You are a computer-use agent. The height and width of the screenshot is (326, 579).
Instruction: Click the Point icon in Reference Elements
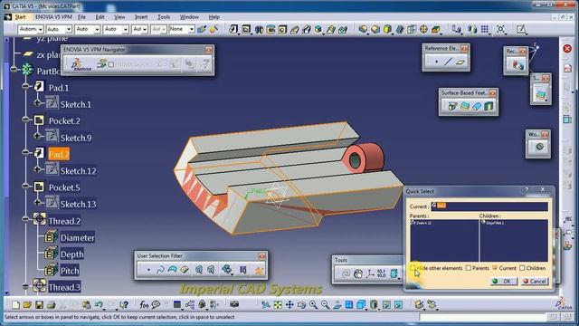point(436,62)
